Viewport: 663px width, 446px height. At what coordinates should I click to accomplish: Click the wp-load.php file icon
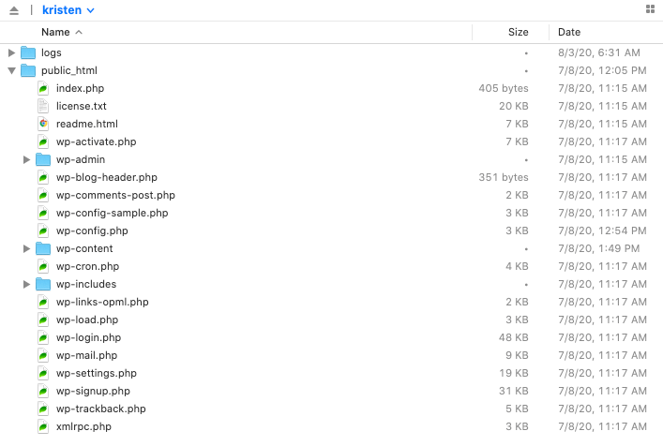pos(43,320)
